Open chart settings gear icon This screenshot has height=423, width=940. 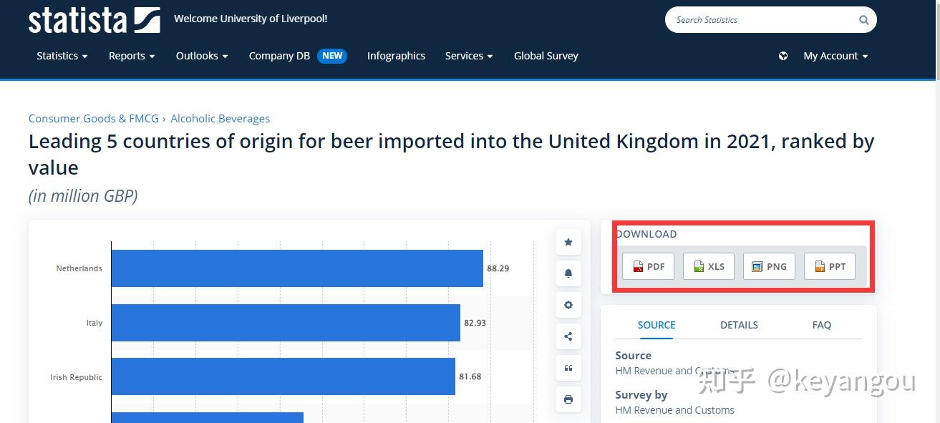click(x=568, y=305)
